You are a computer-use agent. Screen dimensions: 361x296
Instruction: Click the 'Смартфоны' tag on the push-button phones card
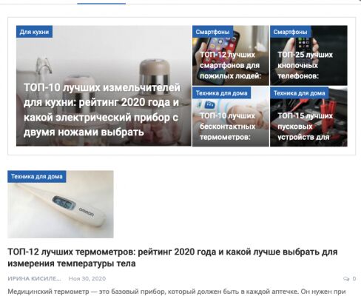pyautogui.click(x=290, y=32)
